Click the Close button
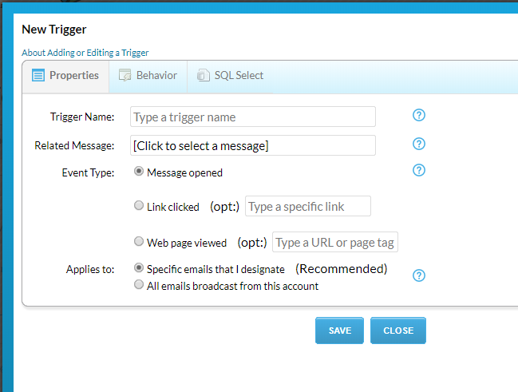Viewport: 518px width, 392px height. (x=397, y=331)
